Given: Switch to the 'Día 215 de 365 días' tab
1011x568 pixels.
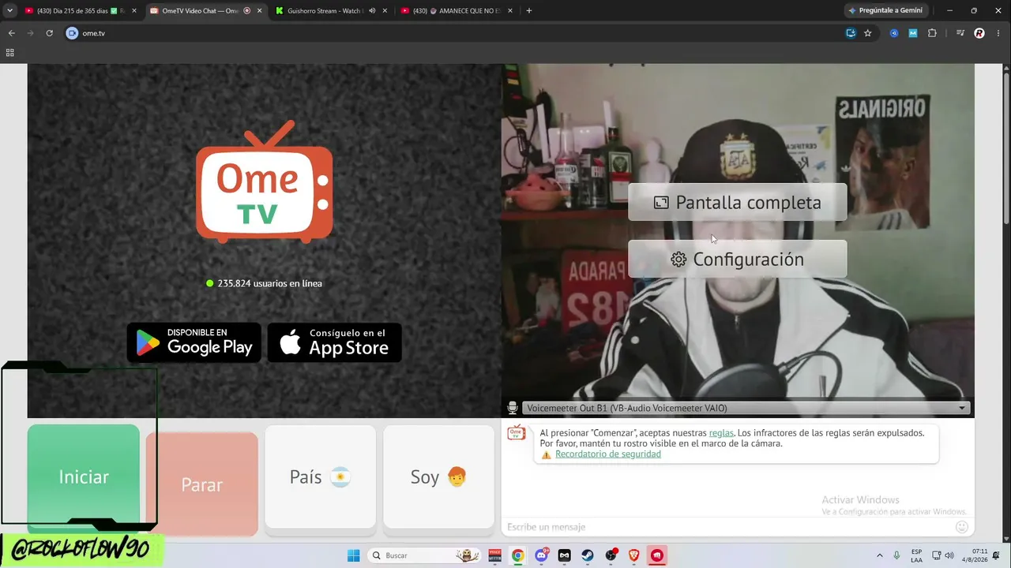Looking at the screenshot, I should point(79,11).
